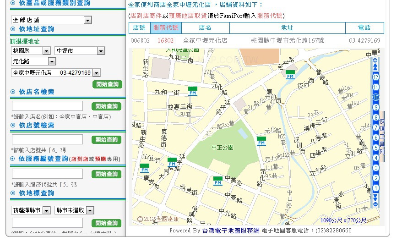402x242 pixels.
Task: Click the 依地標查詢 section heading
Action: click(37, 193)
